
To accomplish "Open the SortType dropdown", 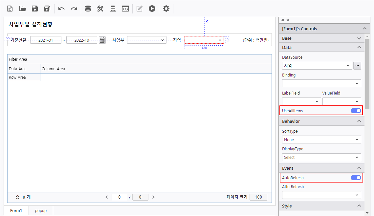I will (321, 140).
